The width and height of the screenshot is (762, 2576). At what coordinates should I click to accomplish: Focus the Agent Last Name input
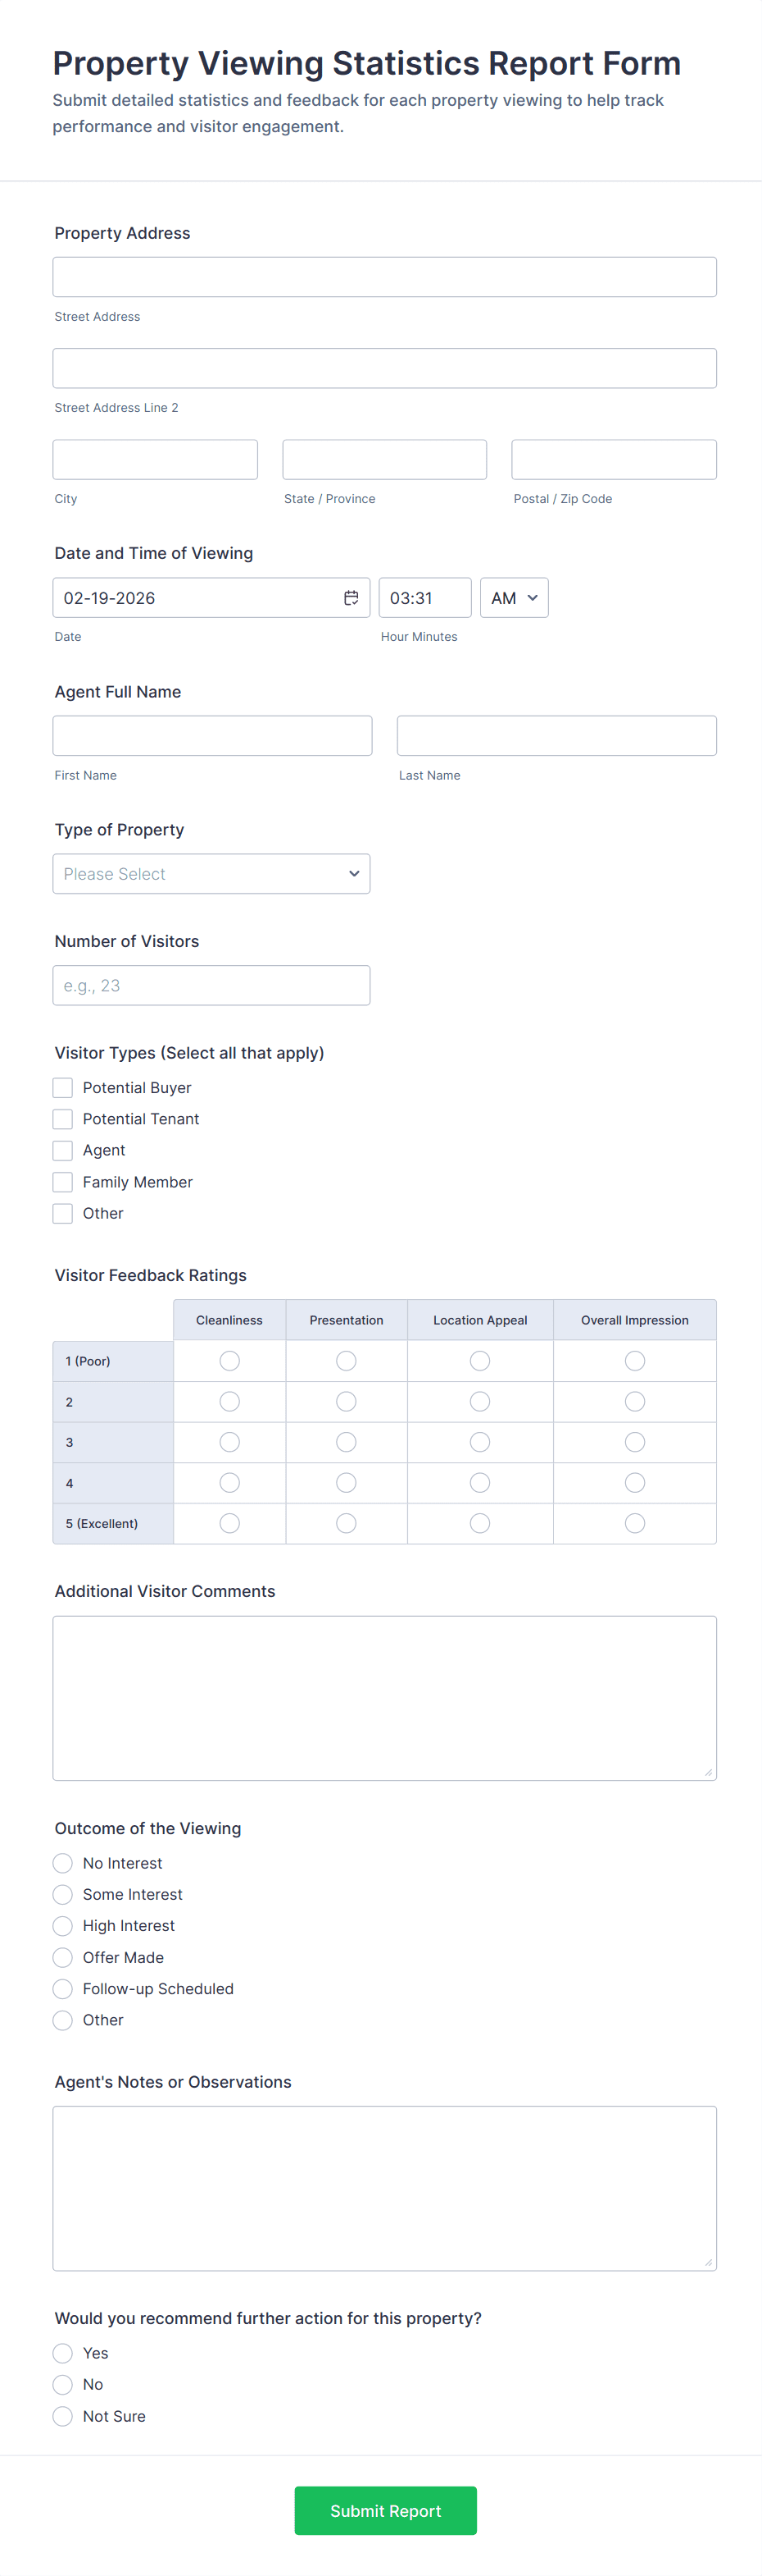click(x=556, y=736)
